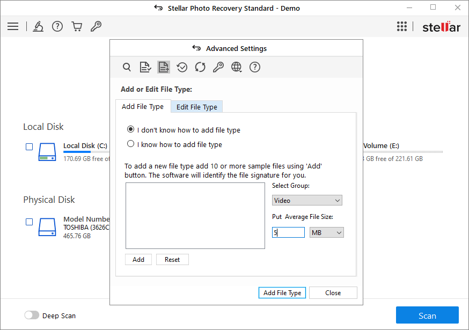
Task: Click the Local Disk (C:) label
Action: (x=85, y=146)
